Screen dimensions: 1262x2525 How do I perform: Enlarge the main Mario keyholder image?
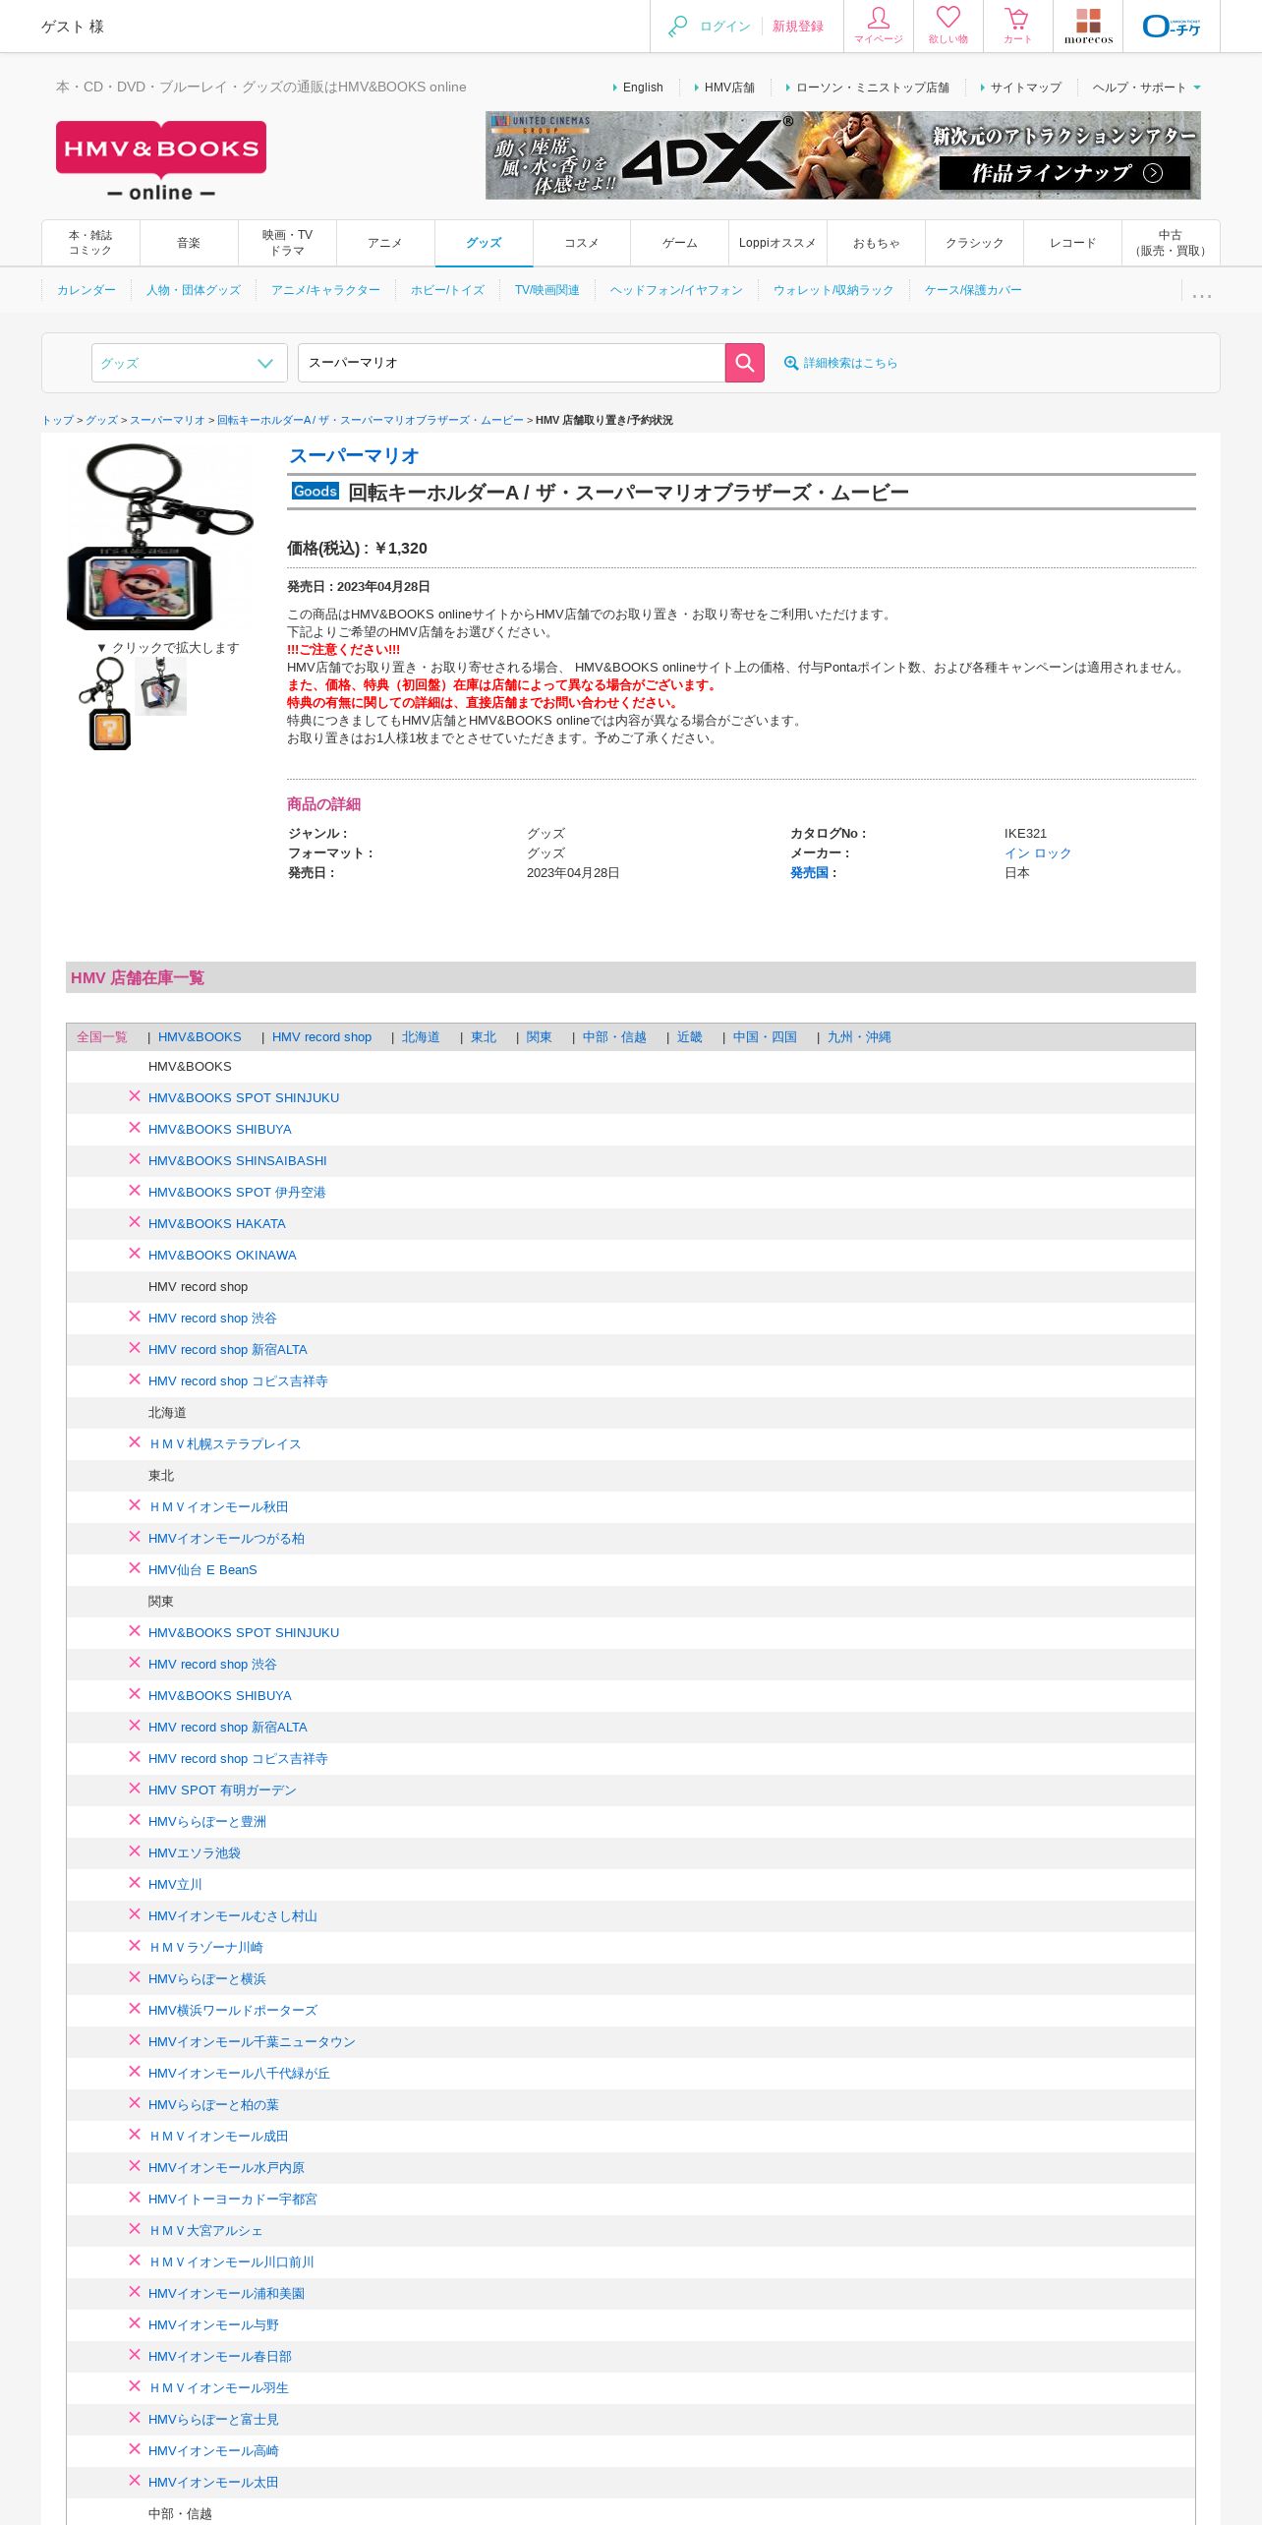[160, 537]
